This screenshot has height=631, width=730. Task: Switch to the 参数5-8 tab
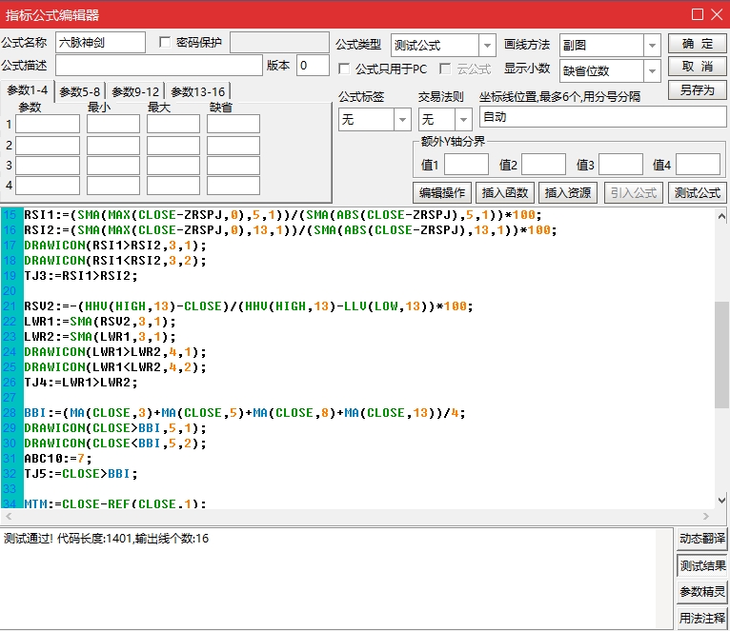pos(80,91)
